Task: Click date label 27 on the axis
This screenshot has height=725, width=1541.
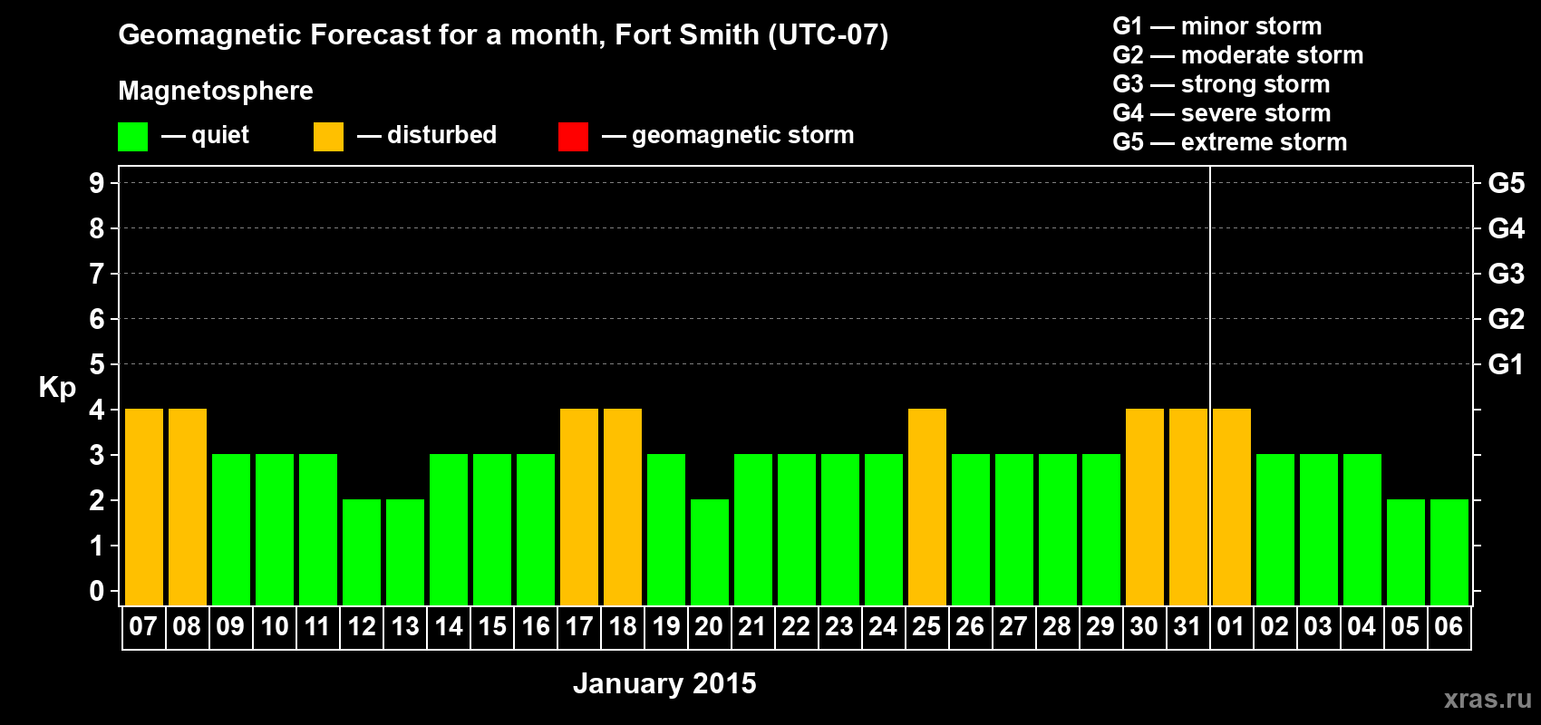Action: [1013, 626]
